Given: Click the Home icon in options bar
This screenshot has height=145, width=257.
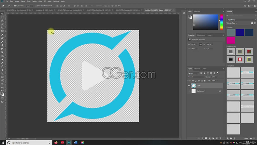Looking at the screenshot, I should (3, 6).
